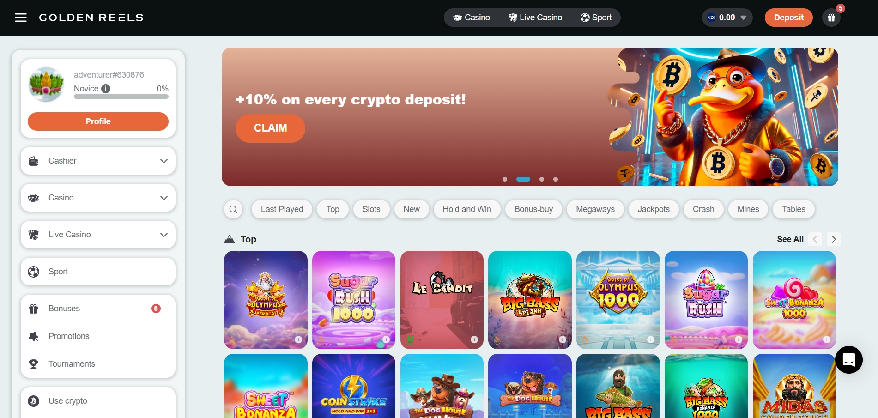Go to previous Top games arrow
This screenshot has height=418, width=878.
tap(815, 239)
